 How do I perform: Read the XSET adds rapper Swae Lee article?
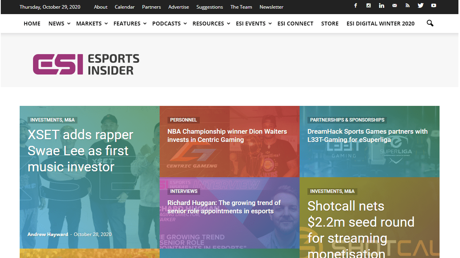click(81, 151)
